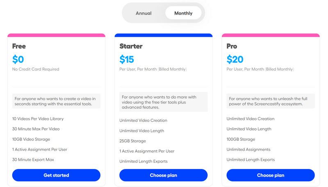Click the Starter plan heading

point(131,46)
